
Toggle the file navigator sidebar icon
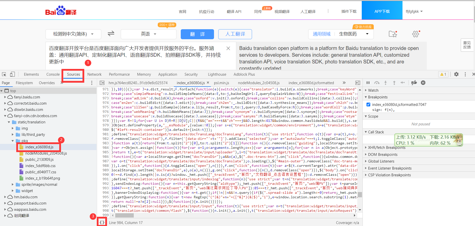tap(102, 83)
